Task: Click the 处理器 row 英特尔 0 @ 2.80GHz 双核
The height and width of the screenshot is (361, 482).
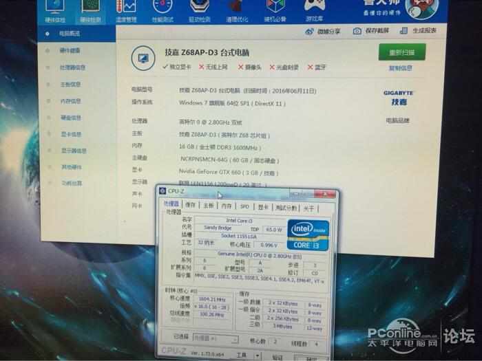Action: coord(210,122)
